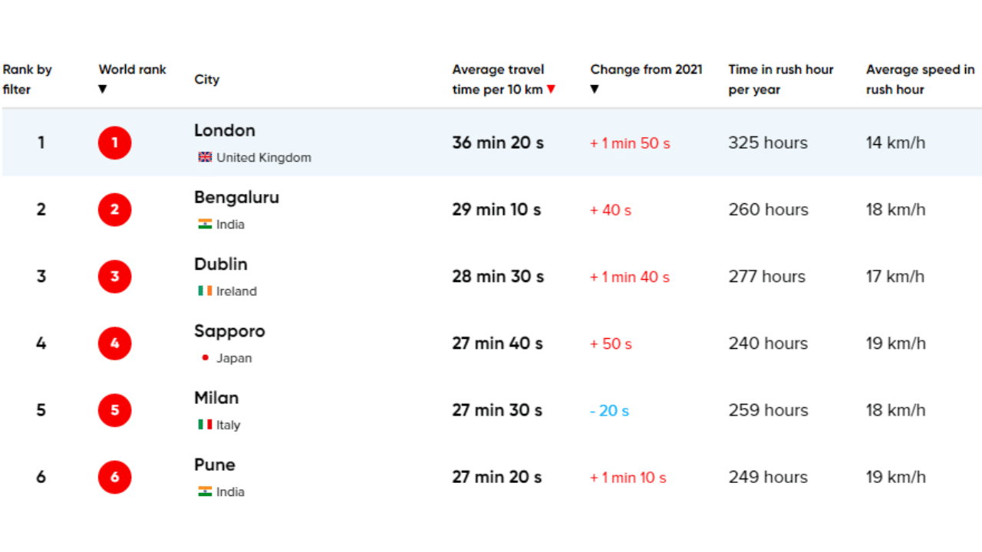The image size is (982, 552).
Task: Click the sort arrow under Change from 2021
Action: click(594, 89)
